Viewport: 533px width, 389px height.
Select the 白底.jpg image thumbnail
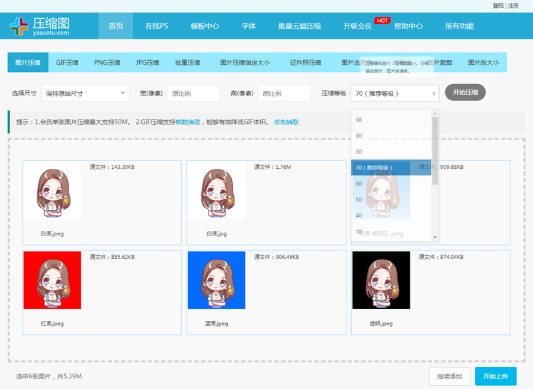(x=217, y=190)
